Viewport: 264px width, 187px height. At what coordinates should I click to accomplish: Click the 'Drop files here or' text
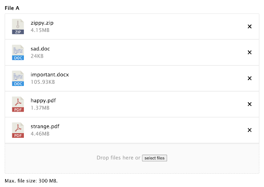(118, 158)
